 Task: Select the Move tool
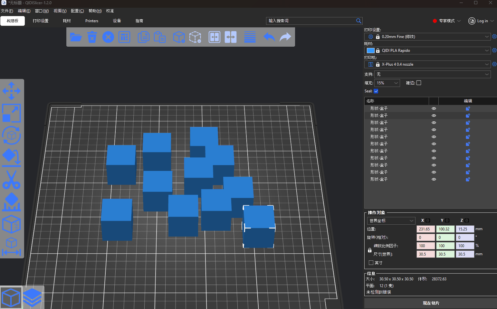click(12, 91)
